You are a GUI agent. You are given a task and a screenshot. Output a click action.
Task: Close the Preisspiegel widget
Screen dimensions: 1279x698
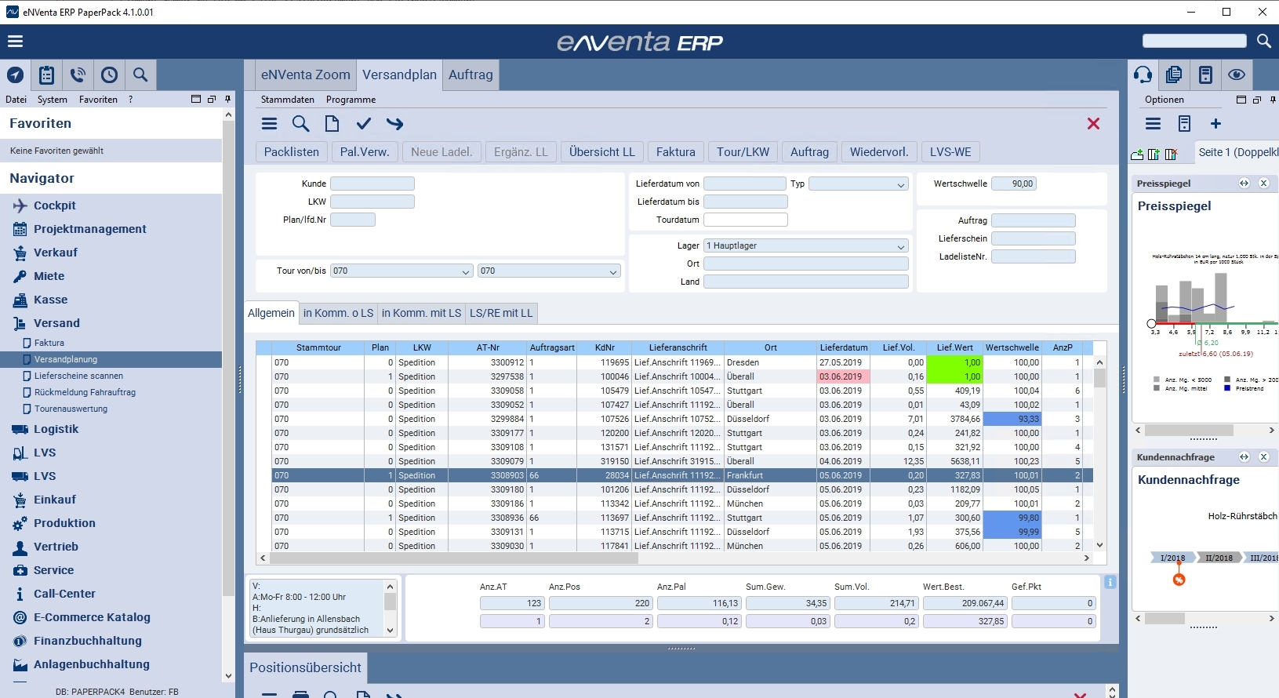click(1263, 184)
